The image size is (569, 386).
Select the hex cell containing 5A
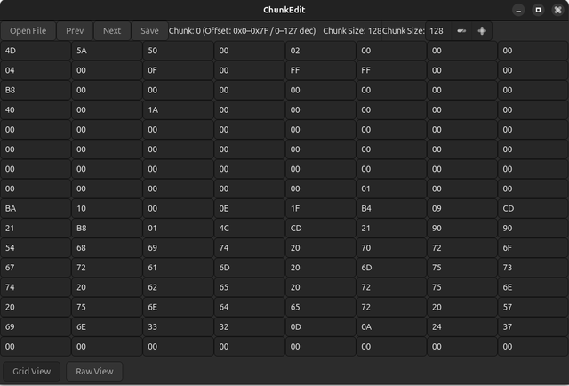coord(107,51)
